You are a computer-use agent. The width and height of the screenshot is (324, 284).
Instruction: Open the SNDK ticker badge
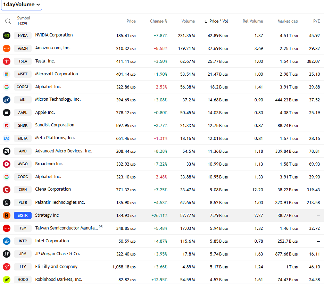pyautogui.click(x=23, y=125)
